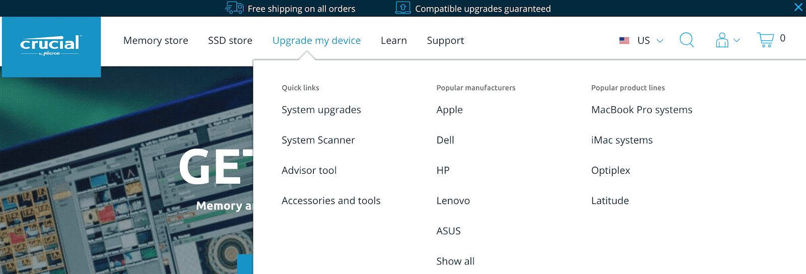The width and height of the screenshot is (806, 274).
Task: Open the shopping cart icon
Action: point(765,40)
